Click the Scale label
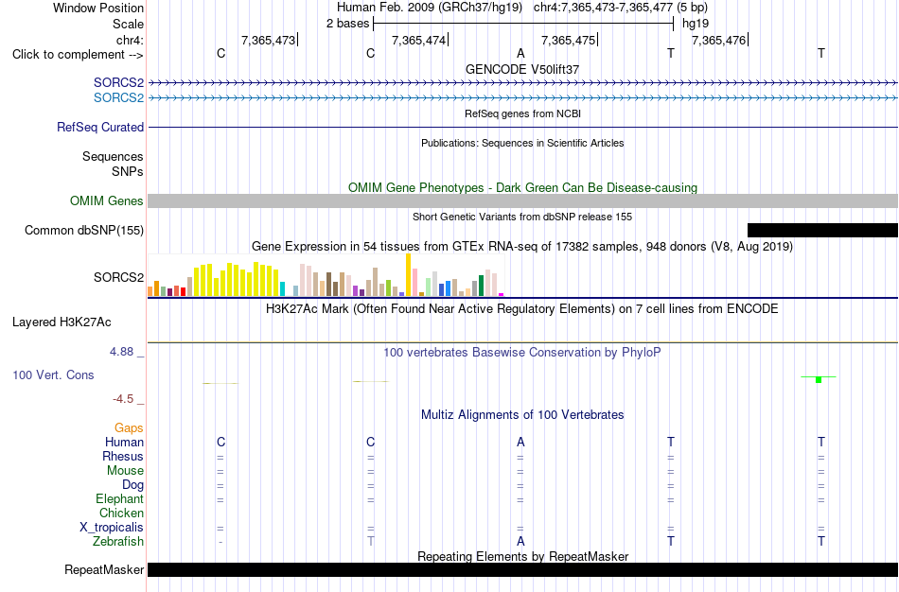 pos(128,24)
